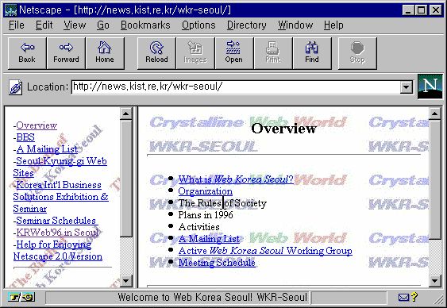Open Help for Enjoying Netscape 2.0 link

(58, 250)
